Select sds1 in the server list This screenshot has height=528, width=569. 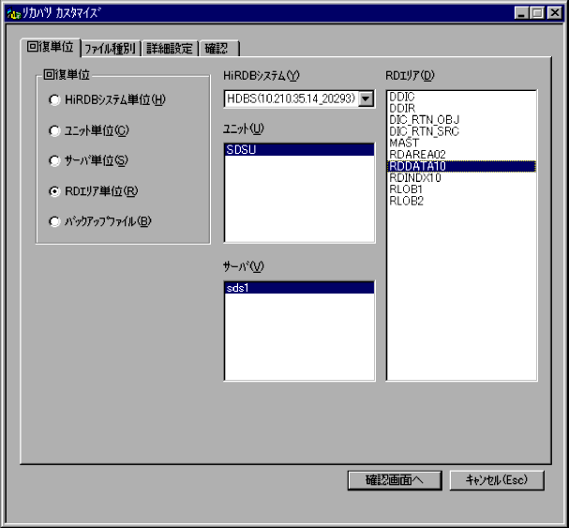(x=299, y=288)
